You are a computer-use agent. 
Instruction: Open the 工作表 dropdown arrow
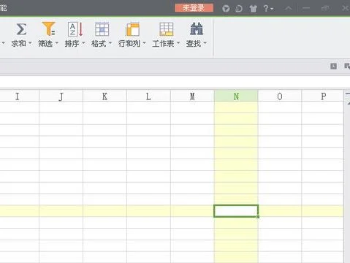[178, 43]
